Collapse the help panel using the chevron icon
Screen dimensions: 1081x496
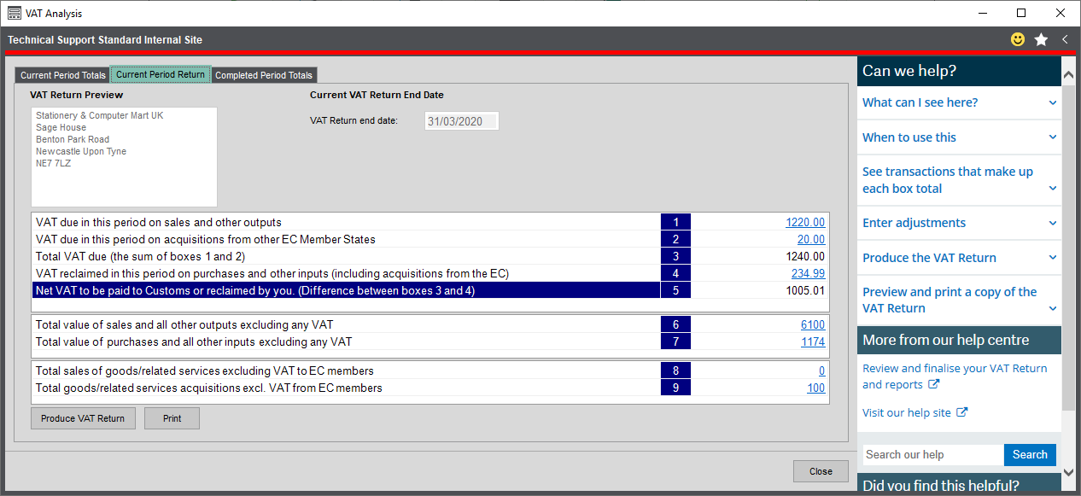[x=1064, y=38]
